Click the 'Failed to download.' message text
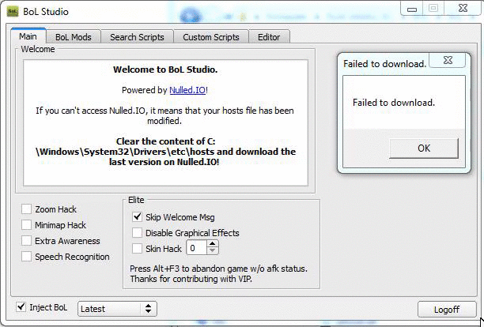This screenshot has width=484, height=327. point(394,103)
